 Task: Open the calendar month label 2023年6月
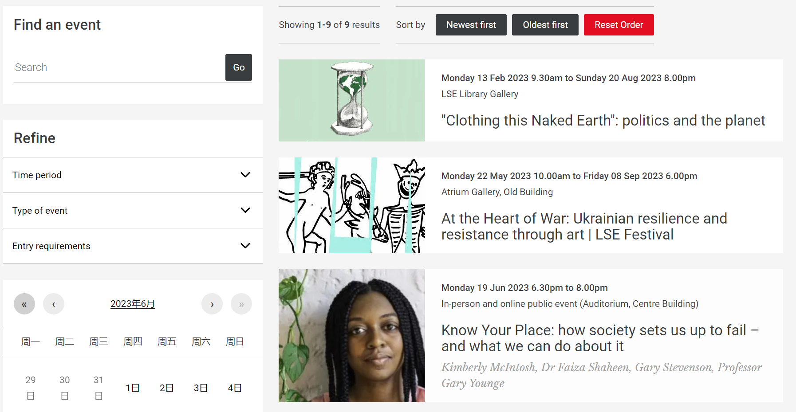pyautogui.click(x=133, y=304)
